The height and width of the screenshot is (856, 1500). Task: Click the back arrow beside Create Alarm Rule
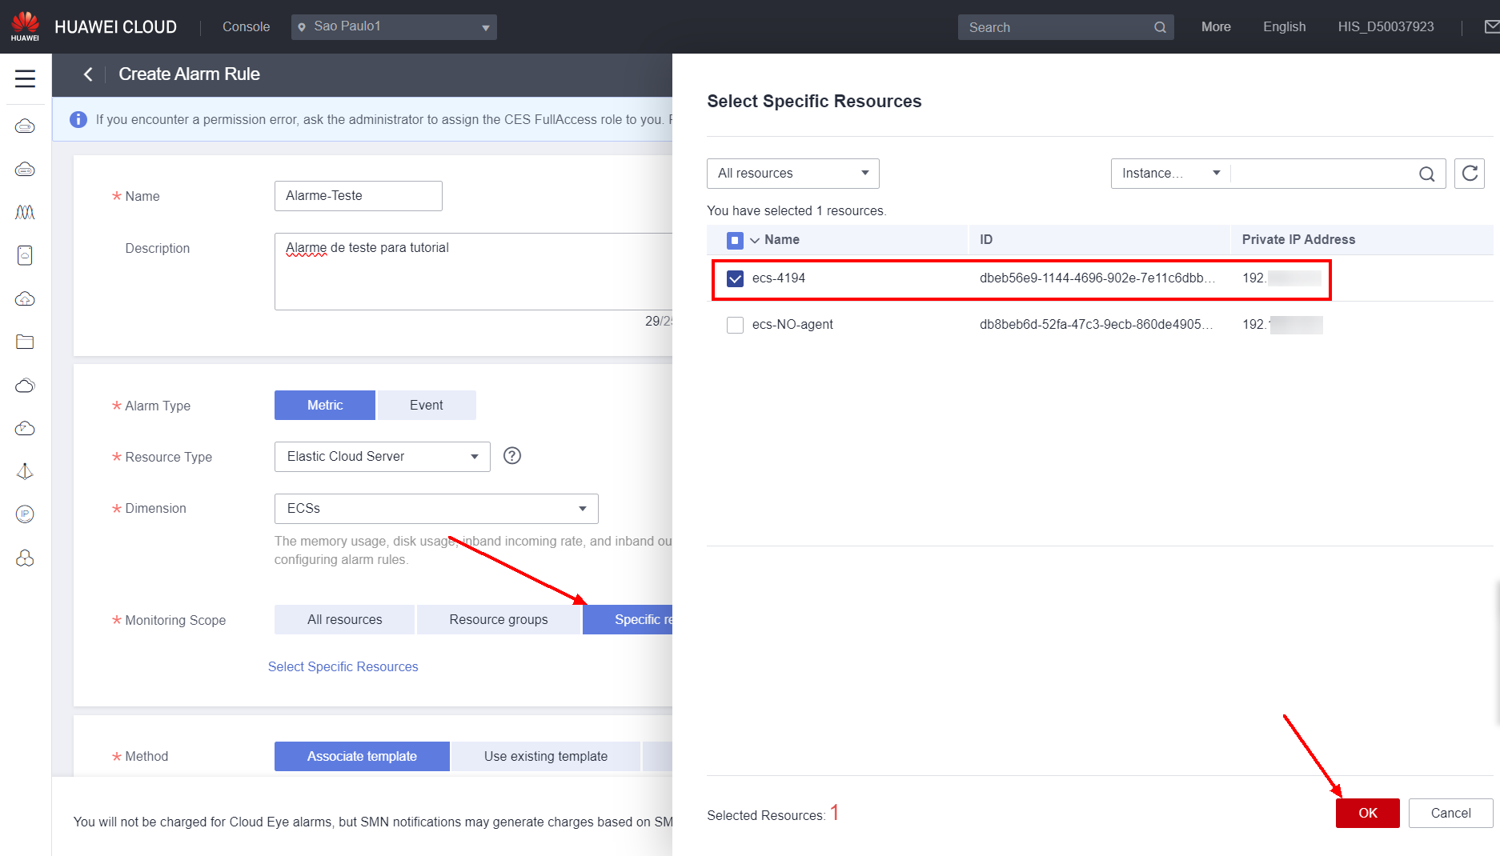(x=88, y=74)
